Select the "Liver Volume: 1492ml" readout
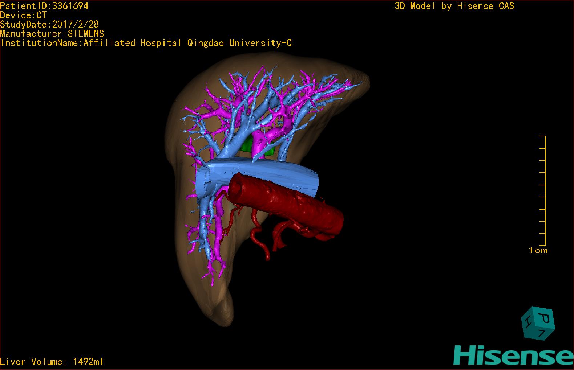Screen dimensions: 574x370 tap(52, 362)
